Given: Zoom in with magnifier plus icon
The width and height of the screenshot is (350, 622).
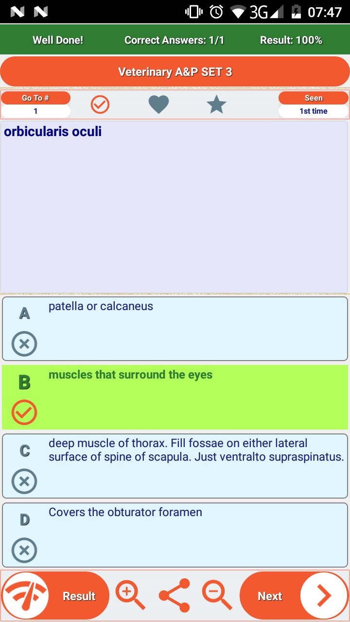Looking at the screenshot, I should point(130,596).
